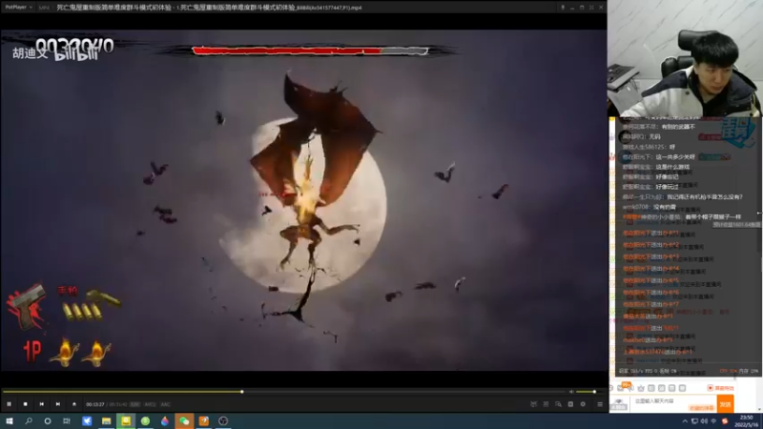Click the crown icon in chat toolbar

[x=641, y=388]
